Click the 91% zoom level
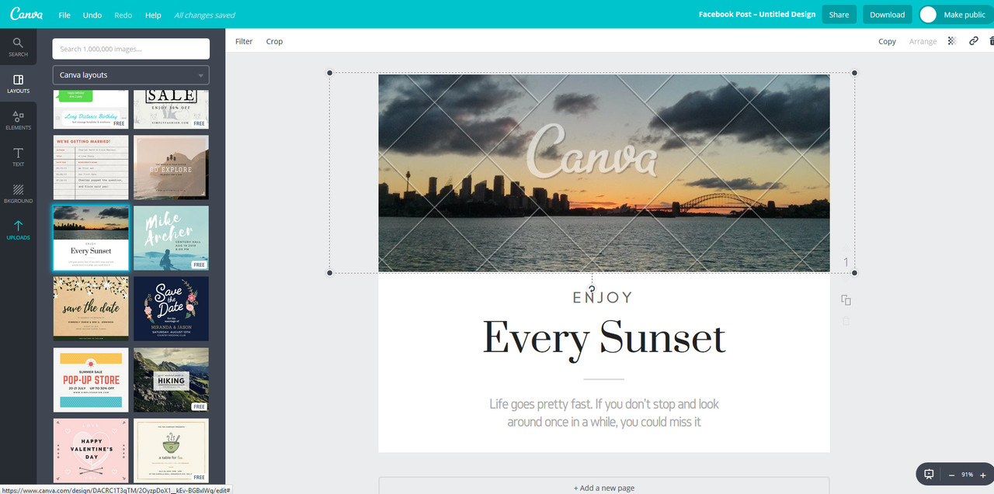Screen dimensions: 994x494 [967, 475]
